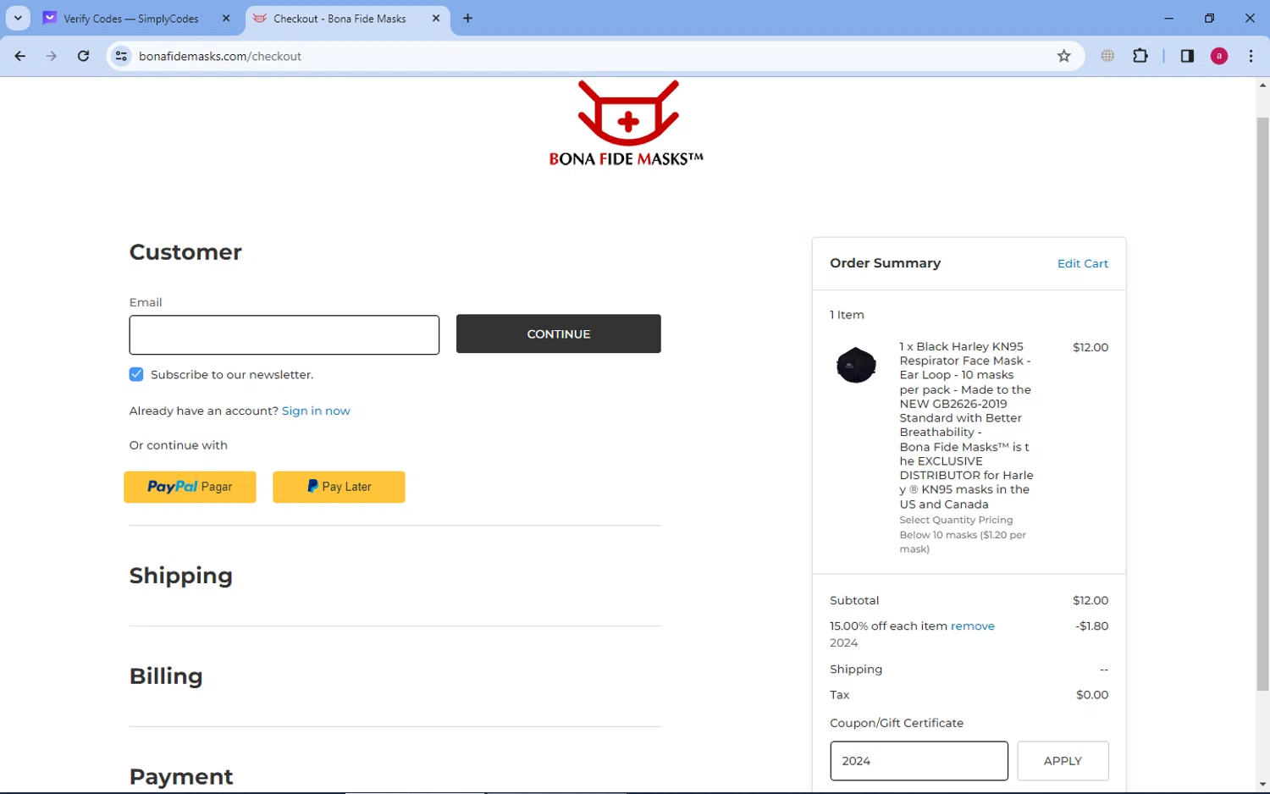Apply the coupon code
Image resolution: width=1270 pixels, height=794 pixels.
(x=1063, y=761)
